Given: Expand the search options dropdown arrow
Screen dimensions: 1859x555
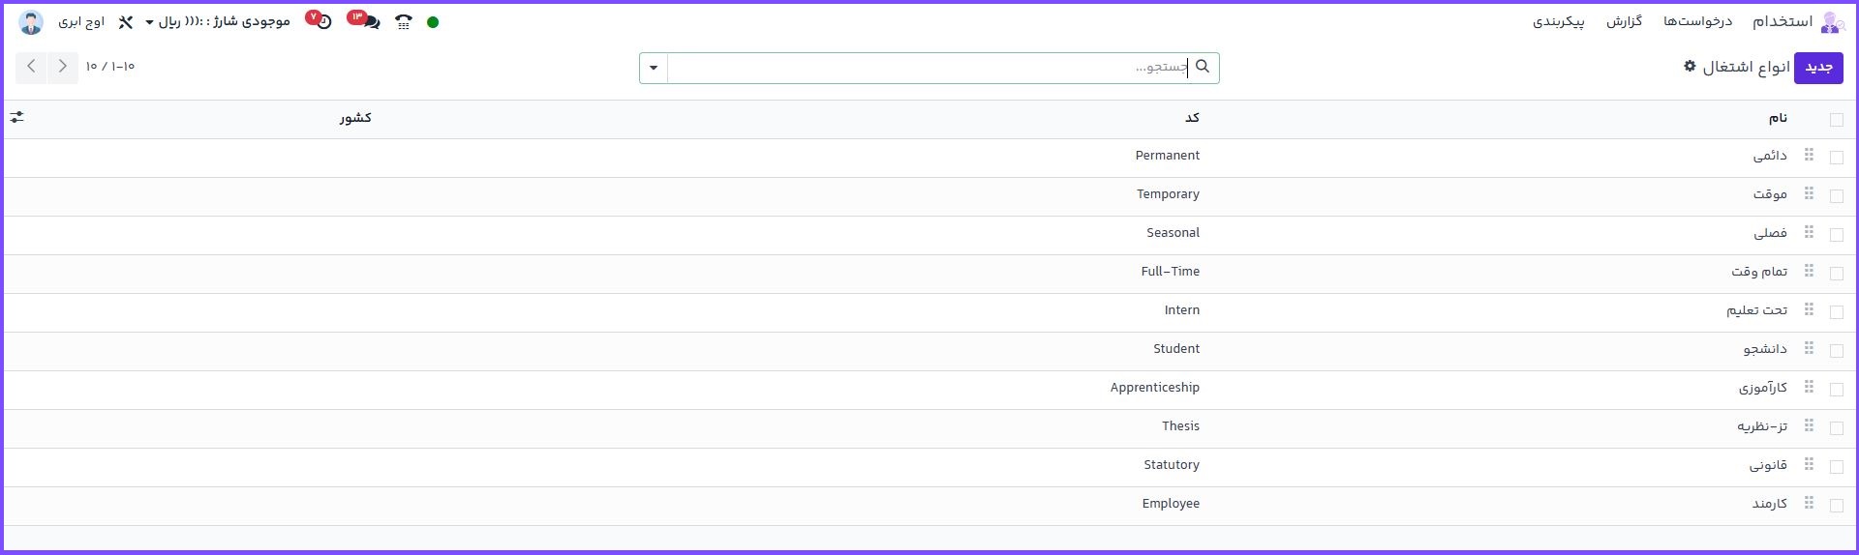Looking at the screenshot, I should (654, 68).
